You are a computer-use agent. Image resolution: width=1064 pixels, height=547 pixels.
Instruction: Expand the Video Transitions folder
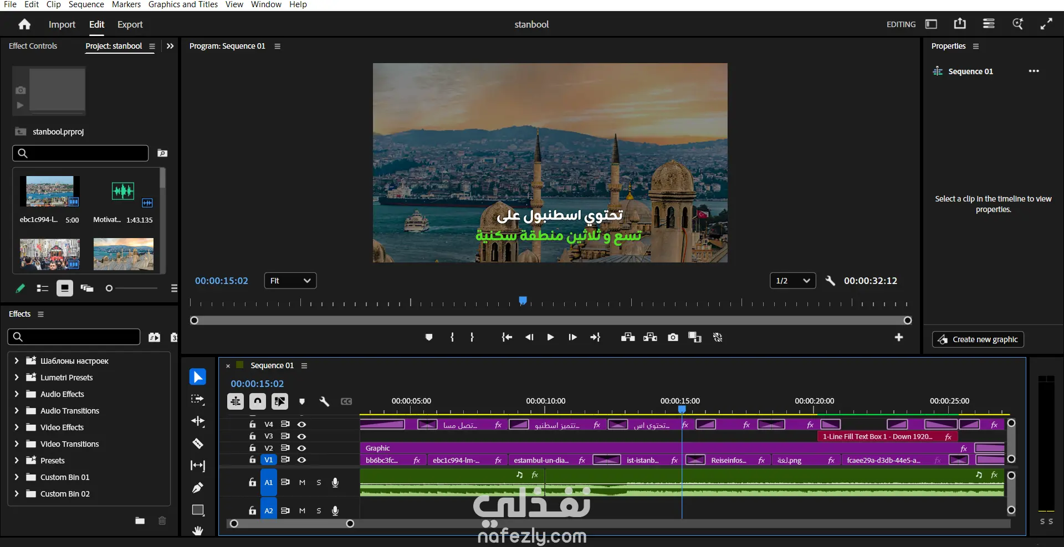click(17, 444)
